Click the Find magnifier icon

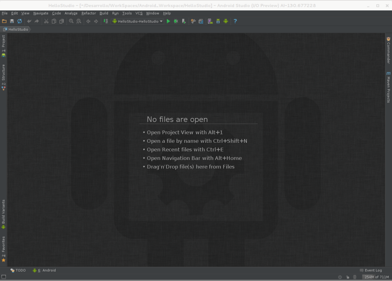click(71, 21)
